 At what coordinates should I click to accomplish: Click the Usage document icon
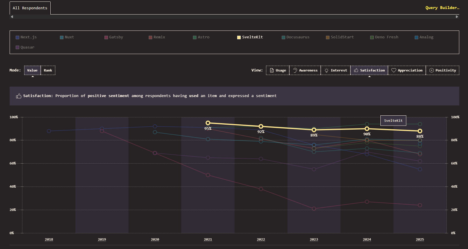(x=272, y=70)
